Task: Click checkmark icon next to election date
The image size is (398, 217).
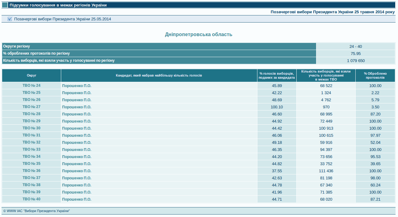Action: 10,19
